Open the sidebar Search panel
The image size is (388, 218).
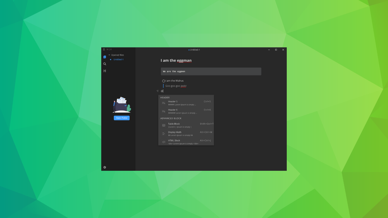[x=105, y=64]
